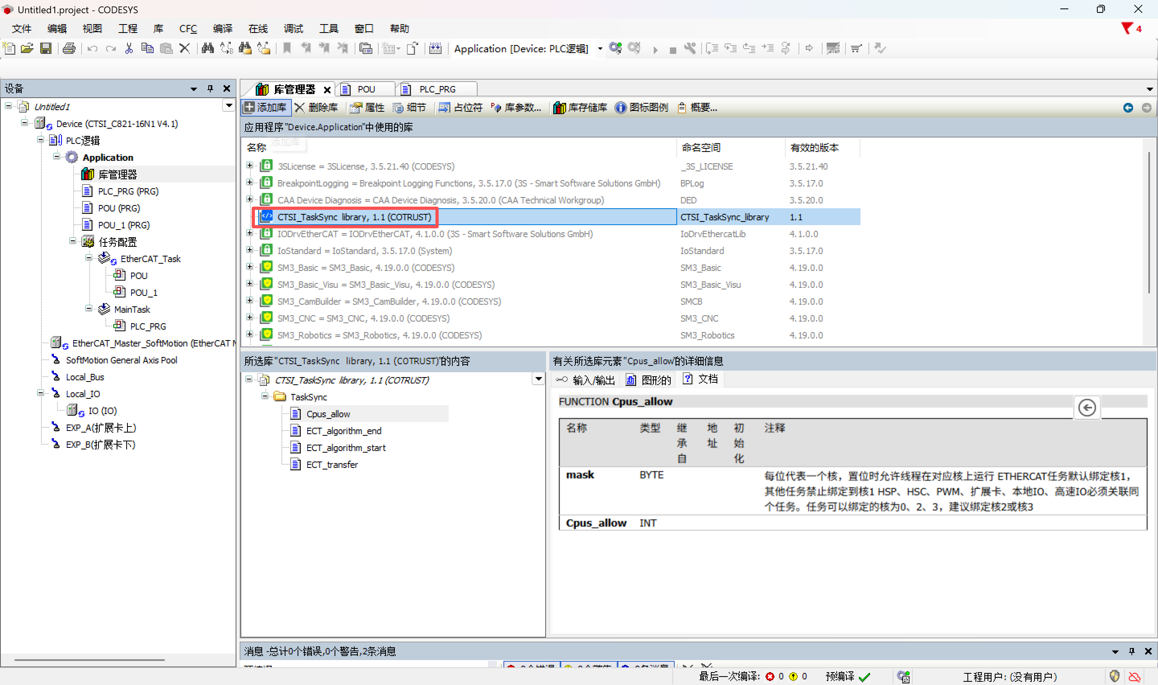The height and width of the screenshot is (685, 1158).
Task: Click the 库存储库 button
Action: [x=580, y=108]
